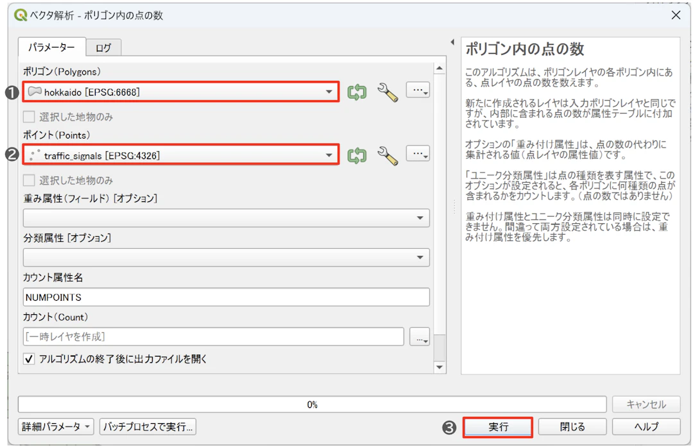693x447 pixels.
Task: Uncheck アルゴリズムの終了後に出力ファイルを開く
Action: coord(29,358)
